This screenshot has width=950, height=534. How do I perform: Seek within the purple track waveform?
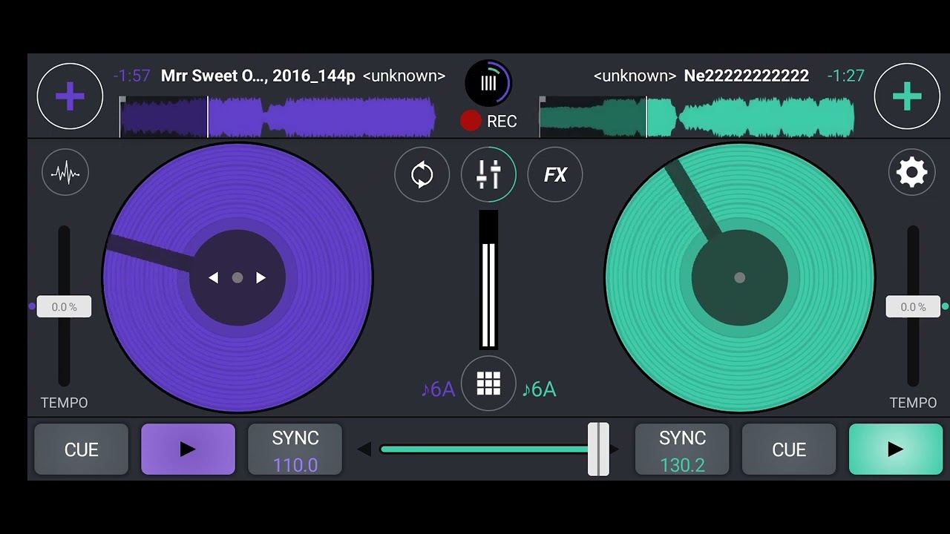click(278, 117)
